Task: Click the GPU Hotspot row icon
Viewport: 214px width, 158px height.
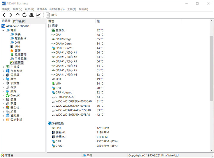Action: point(53,92)
